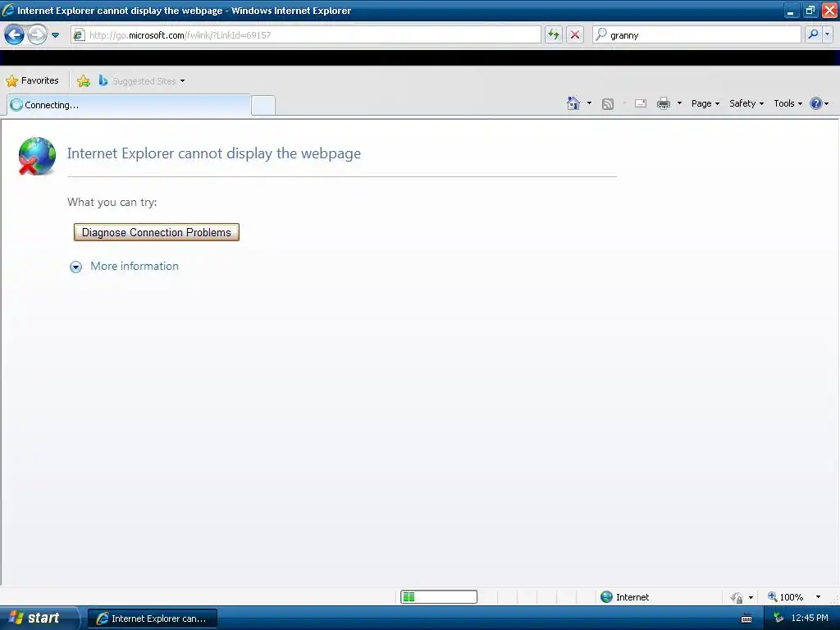Click the Internet Explorer taskbar item

pos(153,619)
